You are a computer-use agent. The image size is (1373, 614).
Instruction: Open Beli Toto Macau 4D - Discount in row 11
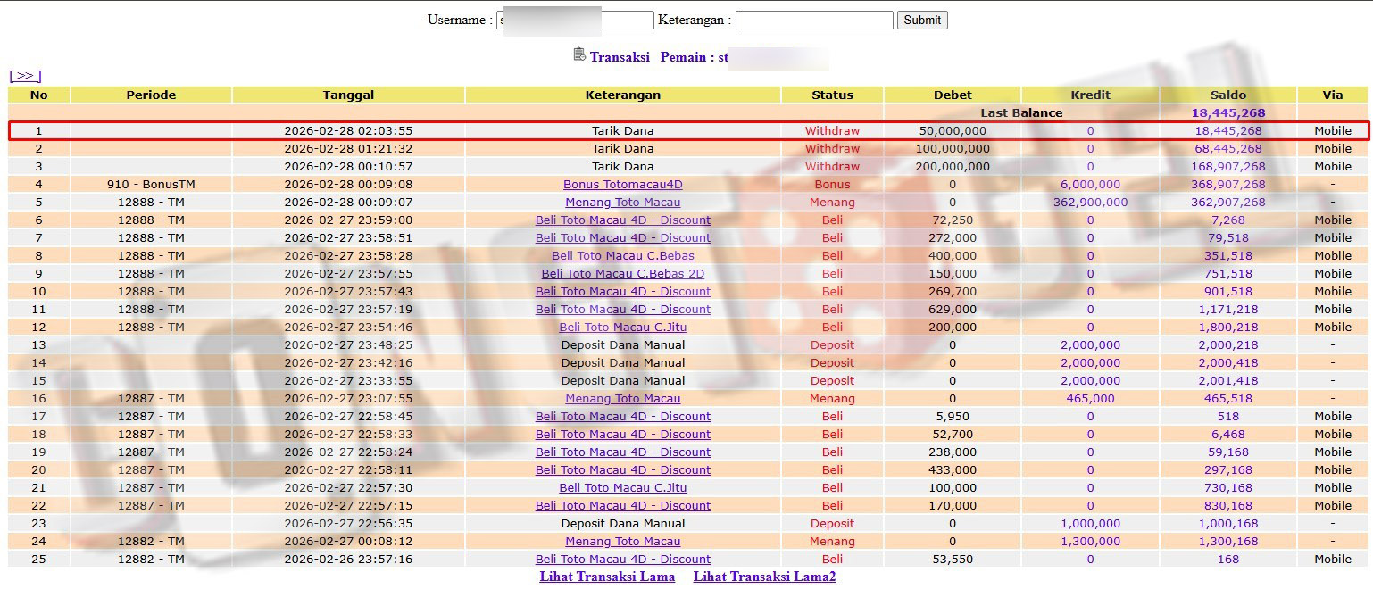point(622,310)
